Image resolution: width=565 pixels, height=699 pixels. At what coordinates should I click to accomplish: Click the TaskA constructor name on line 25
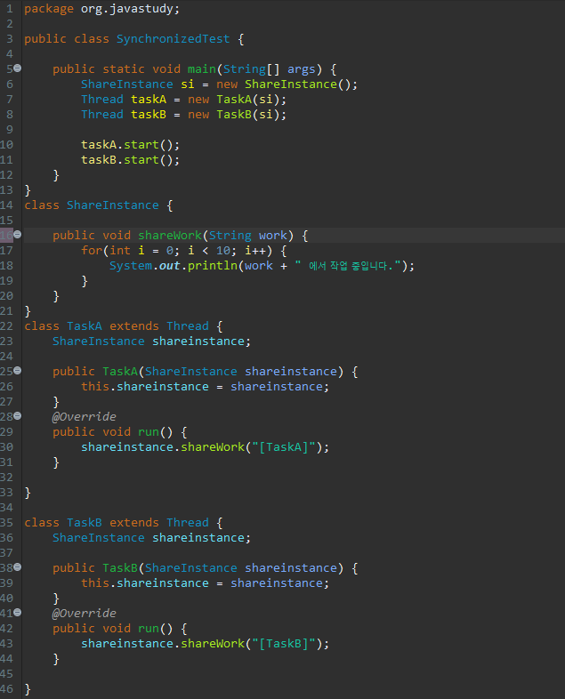pyautogui.click(x=120, y=372)
